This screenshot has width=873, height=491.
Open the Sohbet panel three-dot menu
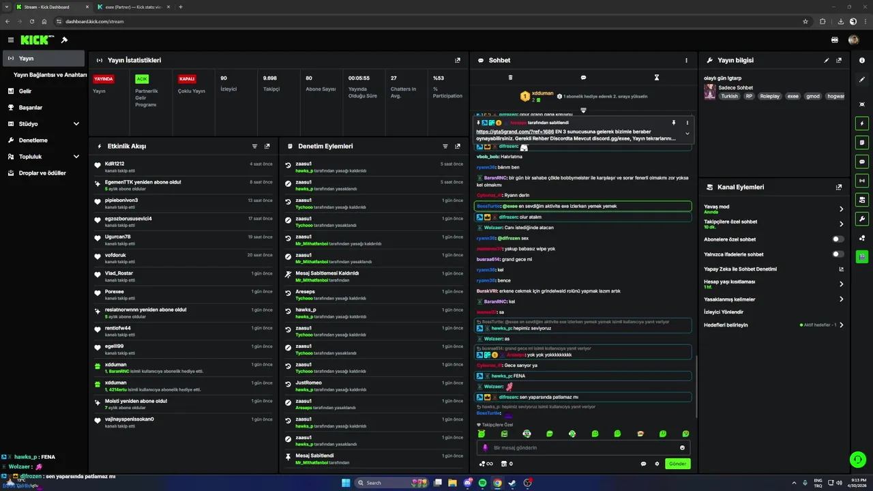click(x=686, y=60)
